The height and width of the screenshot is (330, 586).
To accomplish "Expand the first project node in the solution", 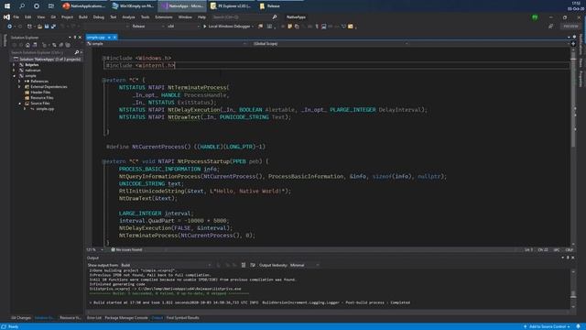I will (x=15, y=65).
